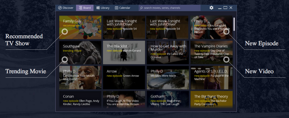Focus the search movies, series, channels field
The width and height of the screenshot is (289, 118).
click(x=169, y=8)
